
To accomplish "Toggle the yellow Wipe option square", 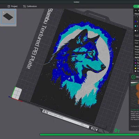I will click(135, 68).
